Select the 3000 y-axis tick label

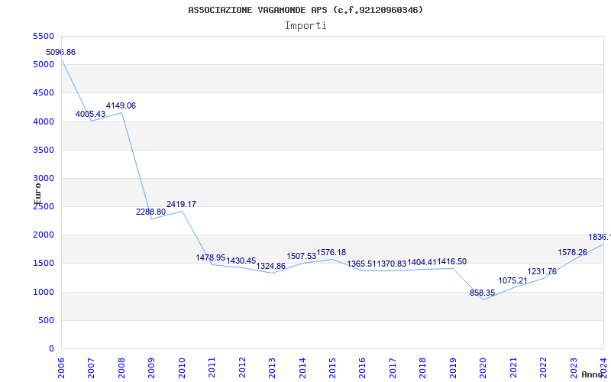44,178
